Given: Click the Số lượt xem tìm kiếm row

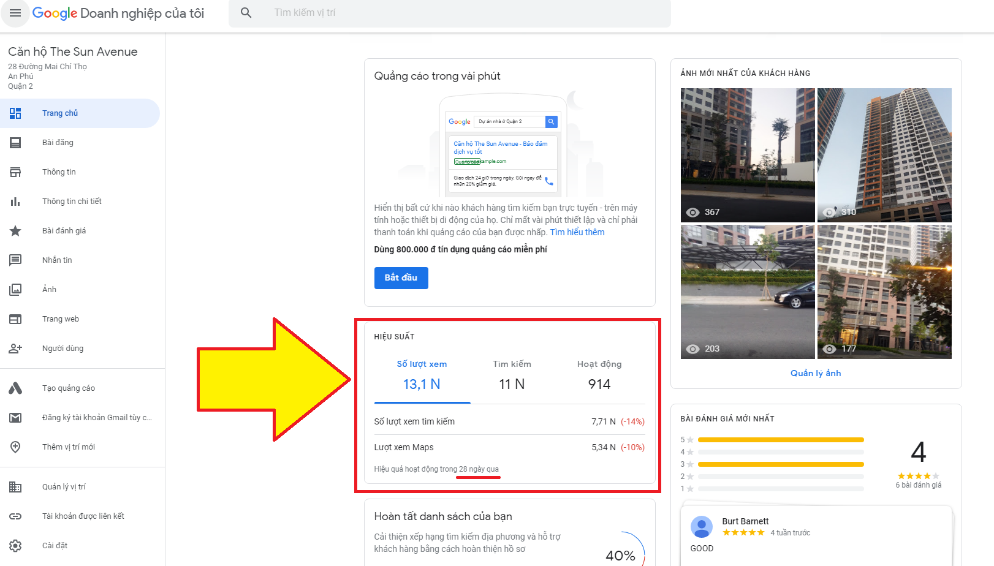Looking at the screenshot, I should click(509, 421).
